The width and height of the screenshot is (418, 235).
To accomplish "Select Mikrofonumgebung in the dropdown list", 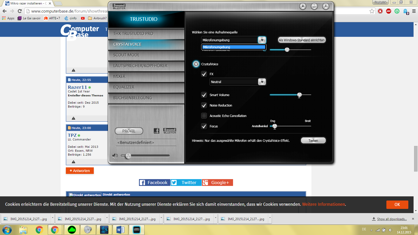I will [234, 47].
